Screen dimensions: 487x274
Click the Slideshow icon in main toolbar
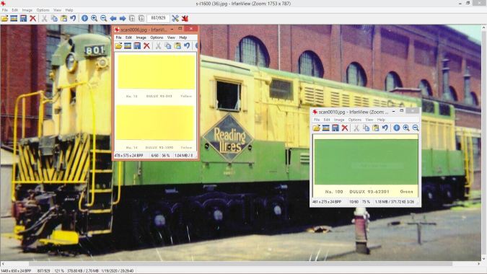[14, 19]
